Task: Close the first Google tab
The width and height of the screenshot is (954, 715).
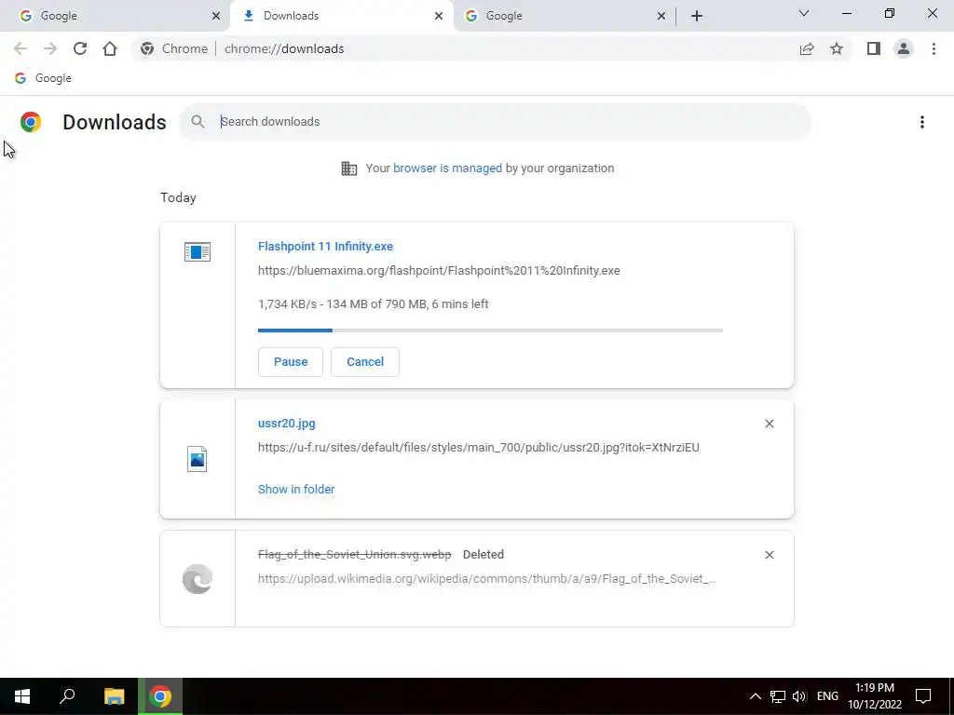Action: point(216,16)
